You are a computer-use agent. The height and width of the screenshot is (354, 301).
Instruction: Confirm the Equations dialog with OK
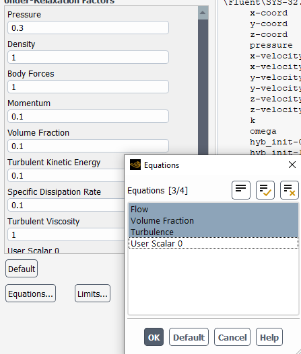154,337
